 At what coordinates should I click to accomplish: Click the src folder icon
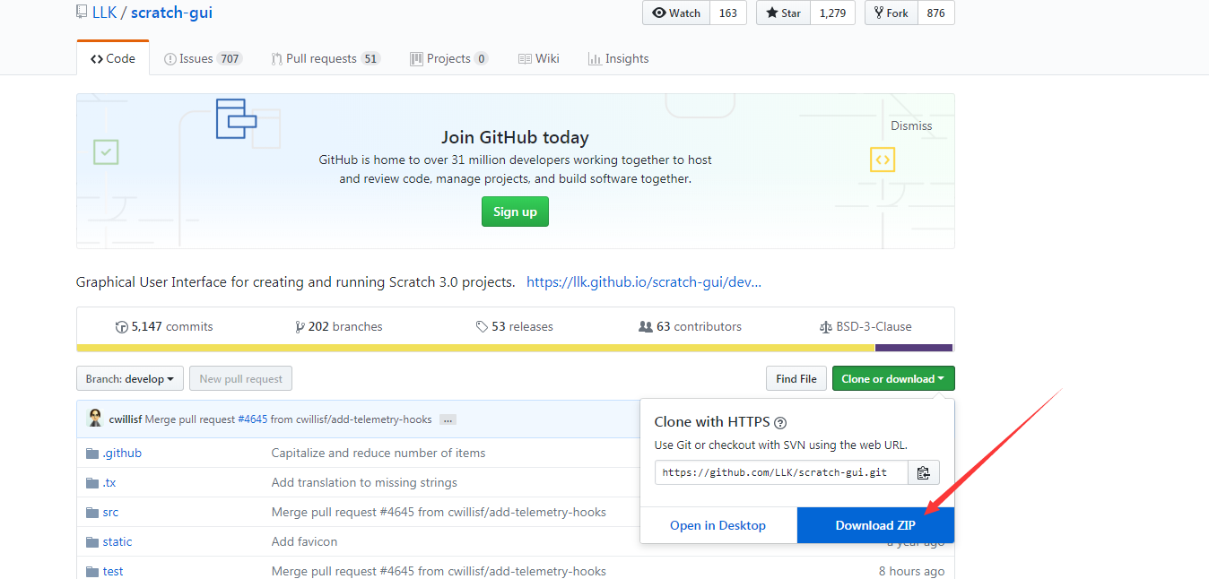pyautogui.click(x=91, y=512)
